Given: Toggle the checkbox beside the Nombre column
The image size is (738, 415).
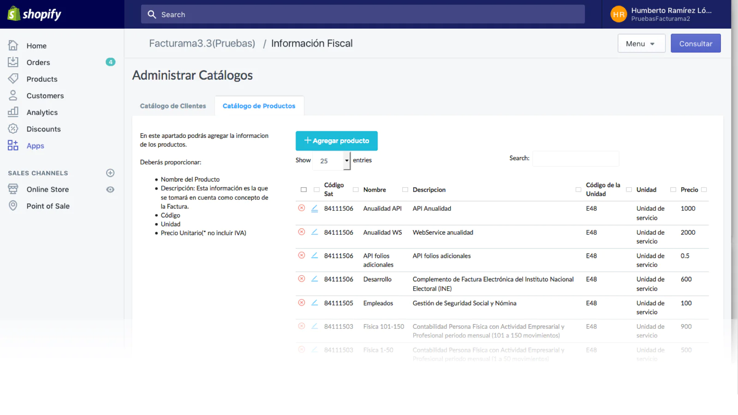Looking at the screenshot, I should [356, 190].
